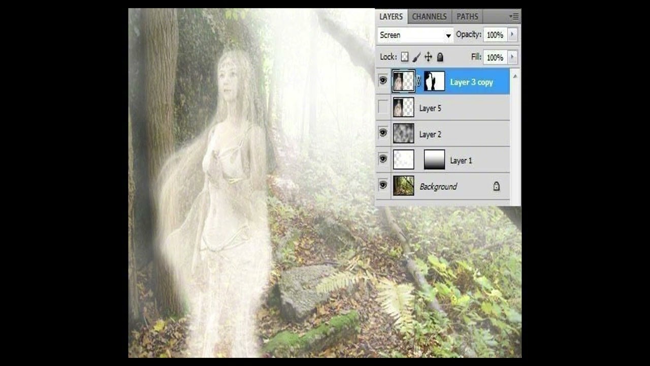The height and width of the screenshot is (366, 650).
Task: Click the Background layer lock icon
Action: [x=496, y=187]
